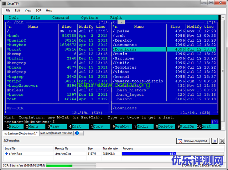Select the /Desktop folder in right panel

(122, 40)
